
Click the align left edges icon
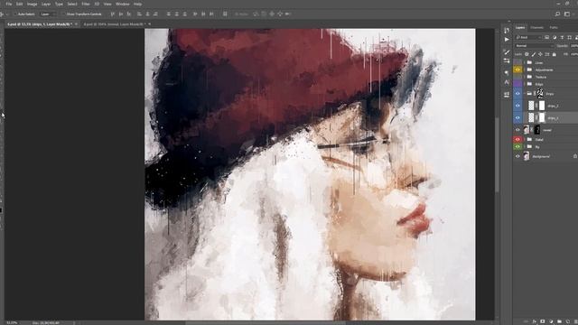point(139,14)
